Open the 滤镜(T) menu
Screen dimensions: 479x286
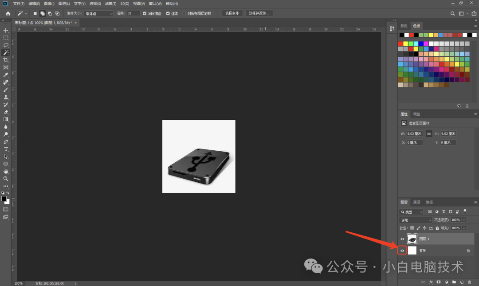point(110,4)
